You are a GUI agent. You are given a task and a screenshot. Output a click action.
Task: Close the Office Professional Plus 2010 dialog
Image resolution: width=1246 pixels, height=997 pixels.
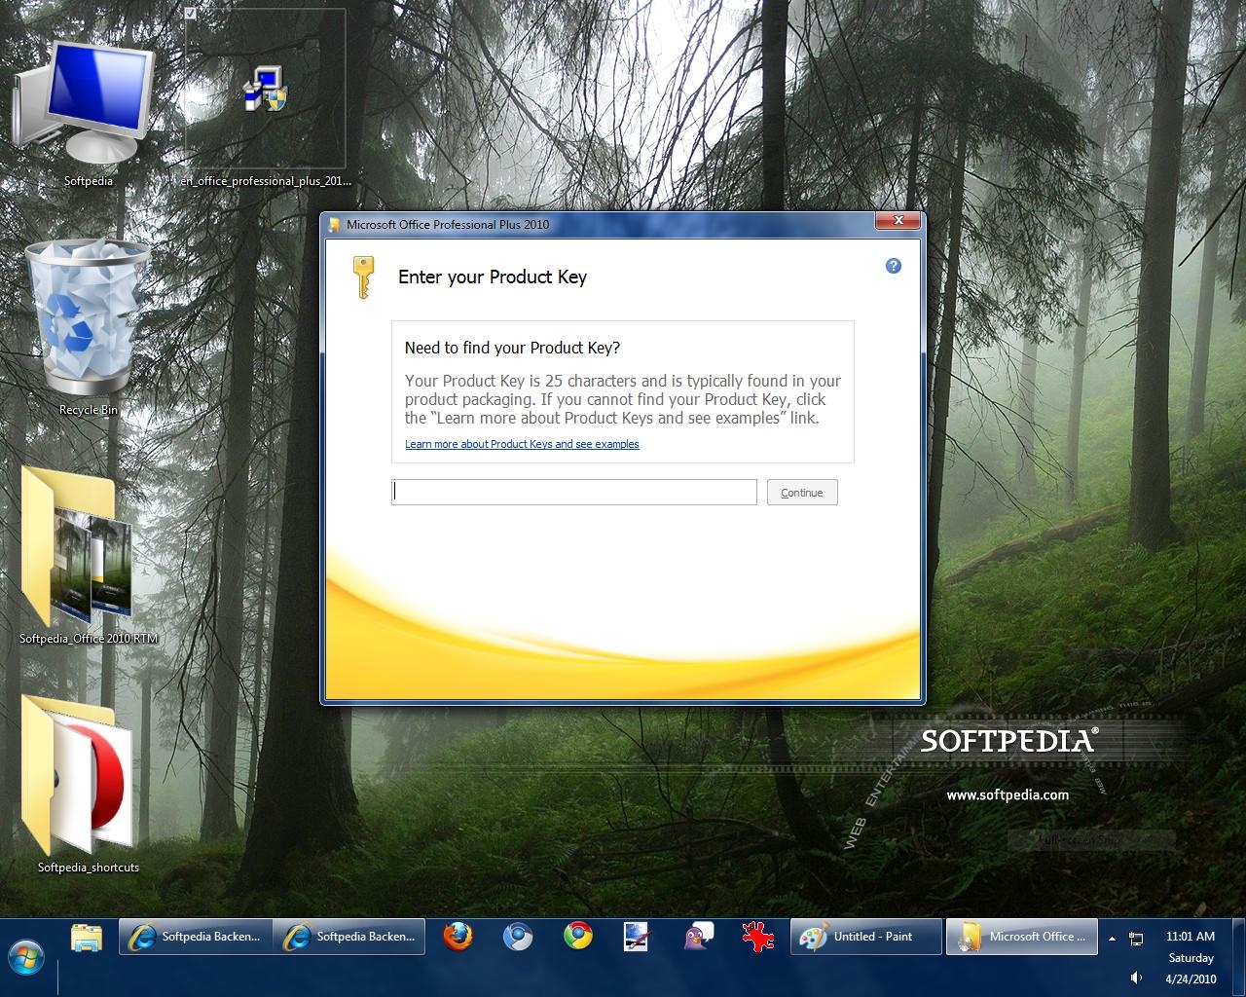coord(898,221)
